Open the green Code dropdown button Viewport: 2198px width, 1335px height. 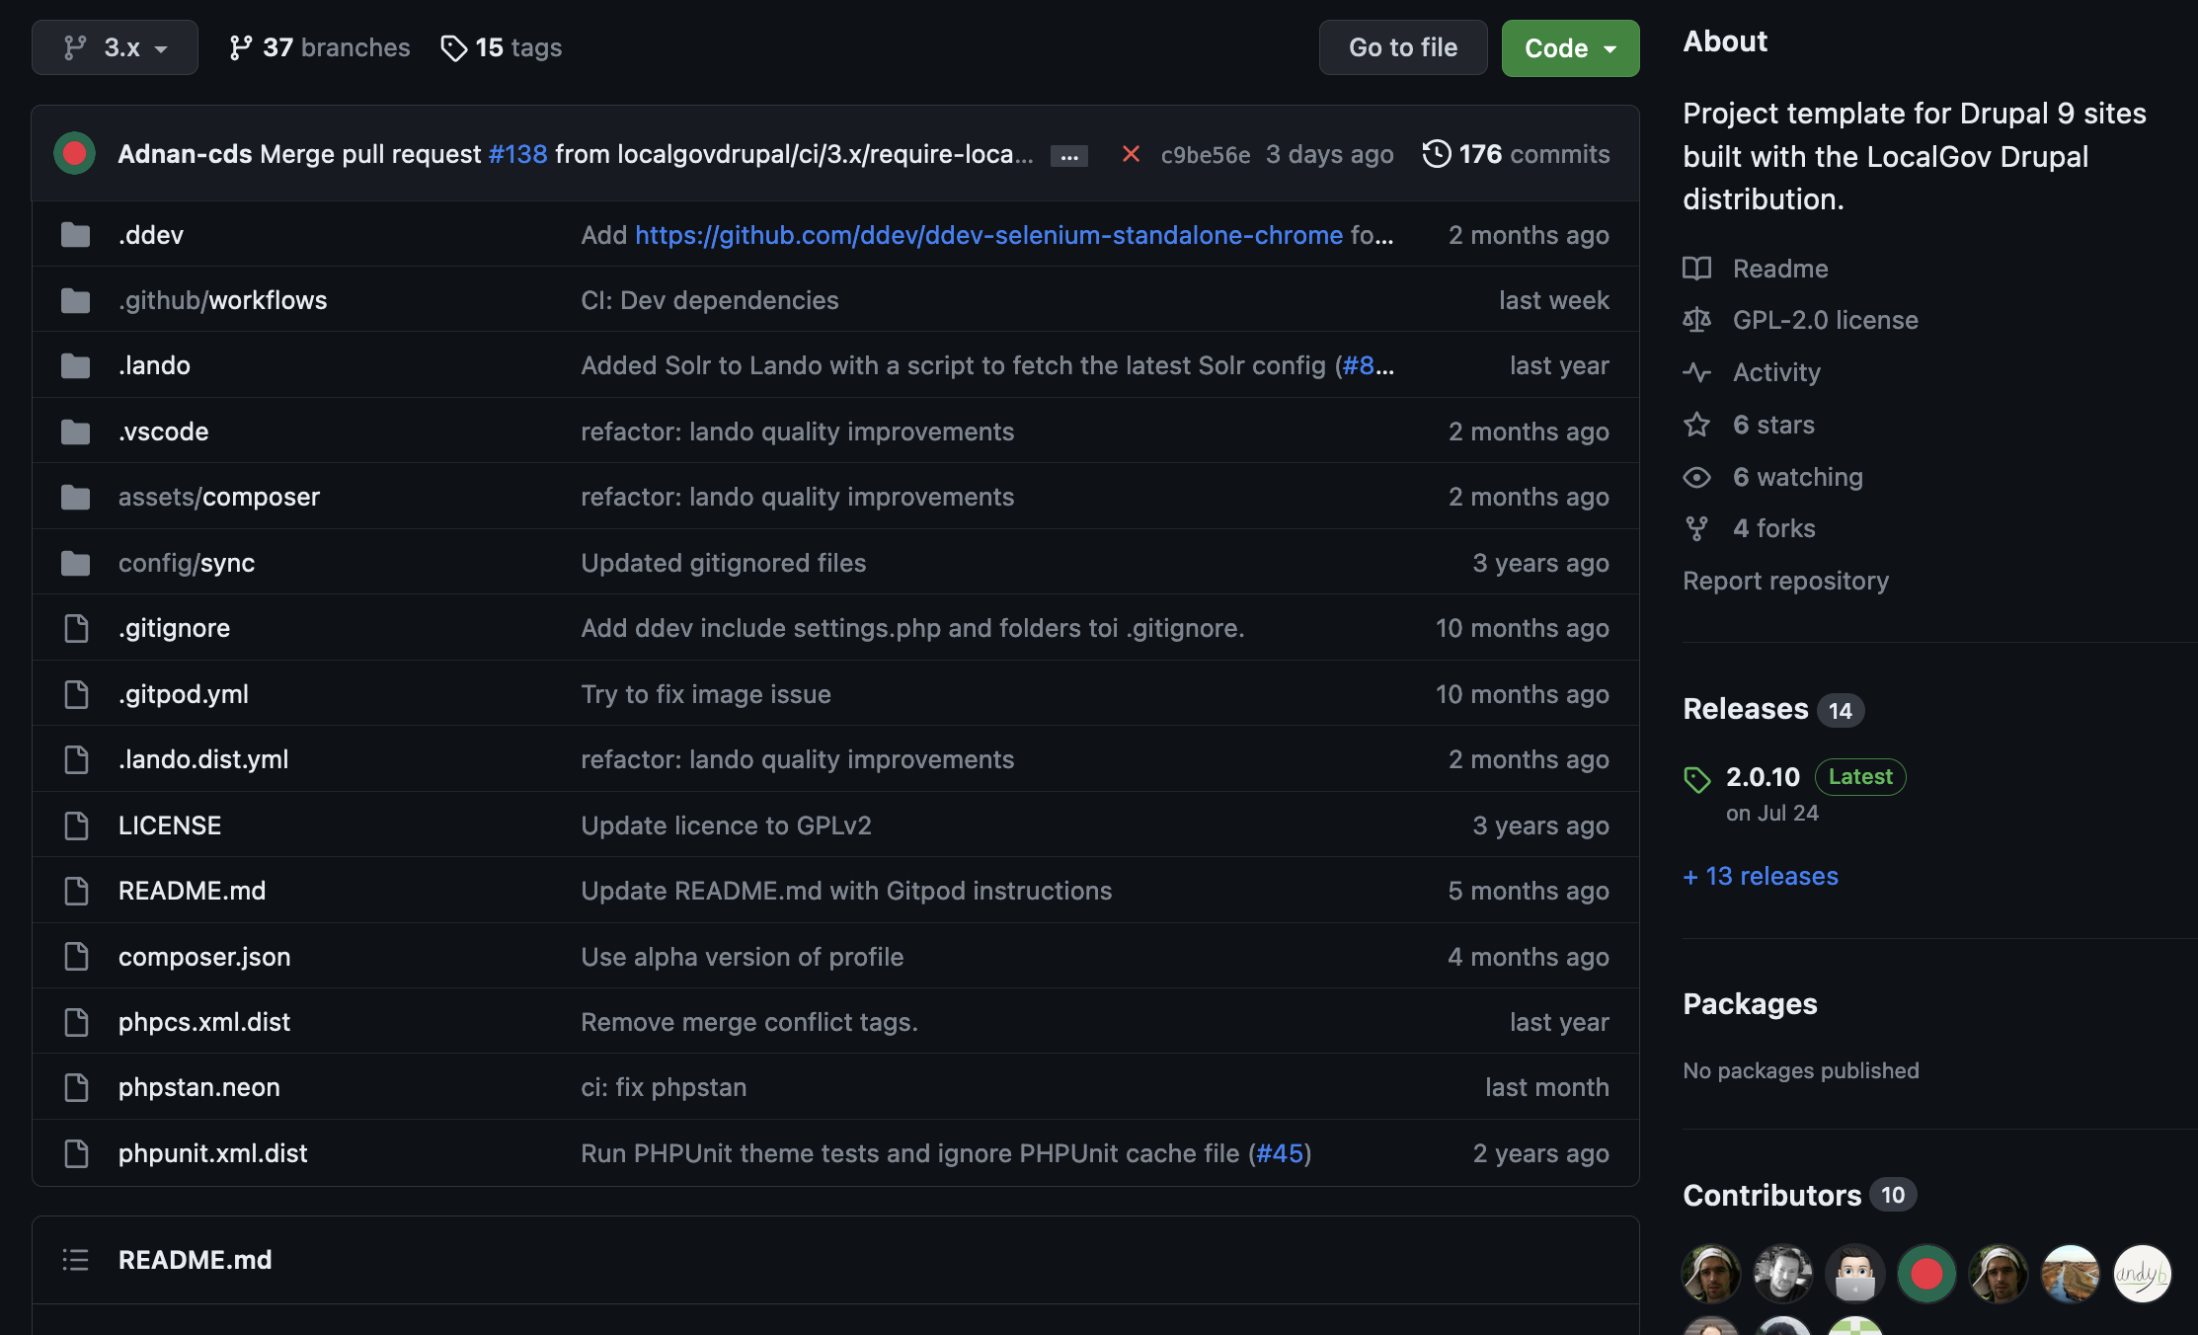(x=1570, y=47)
